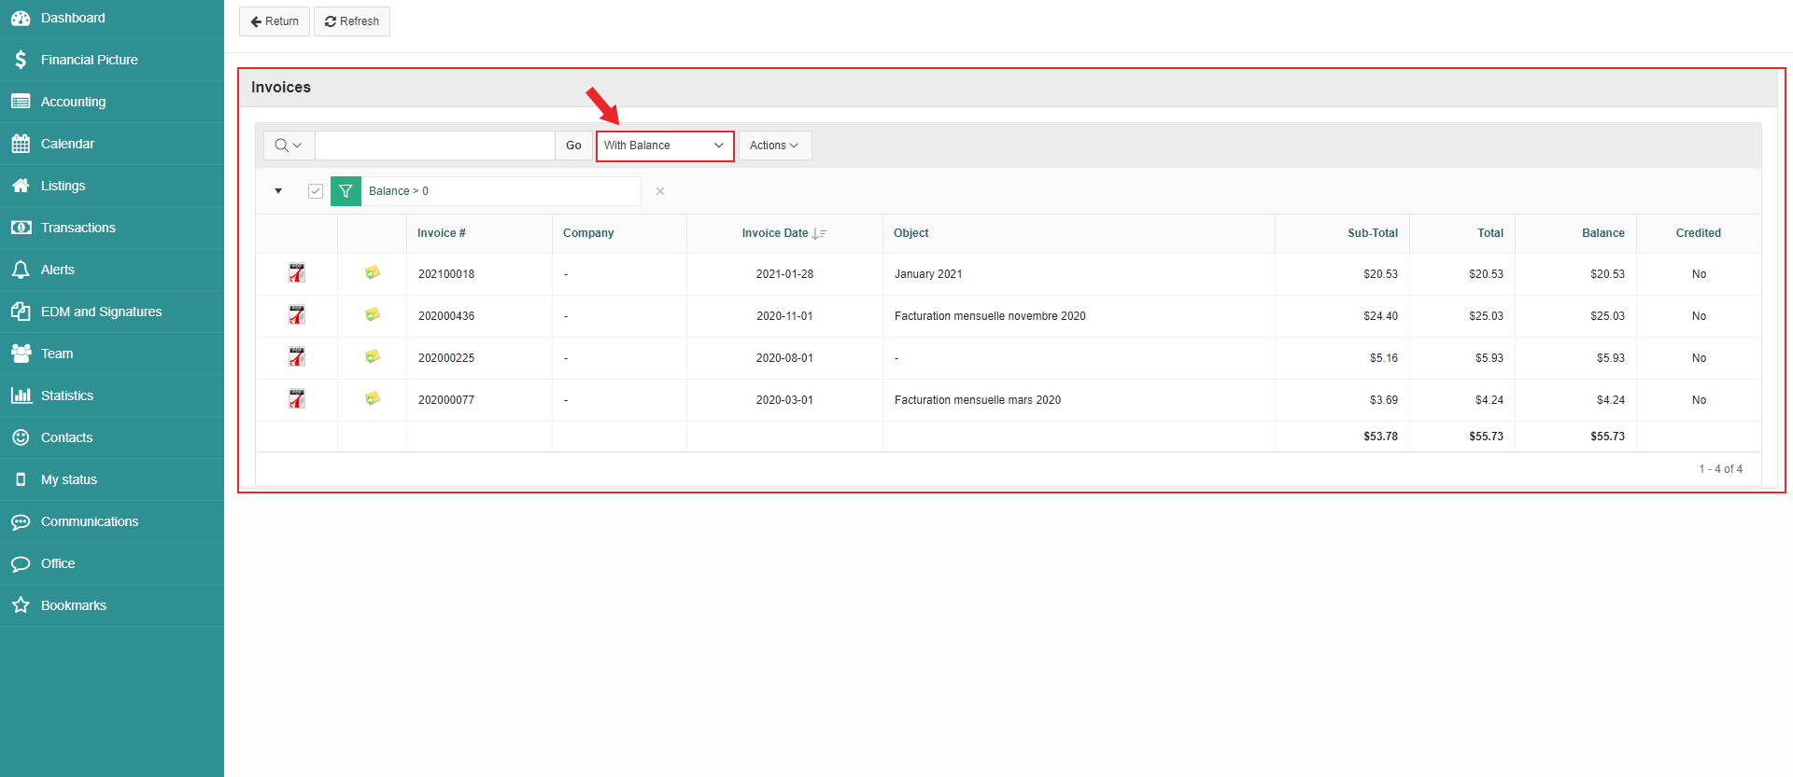This screenshot has width=1793, height=777.
Task: Collapse the filter row with triangle
Action: (278, 191)
